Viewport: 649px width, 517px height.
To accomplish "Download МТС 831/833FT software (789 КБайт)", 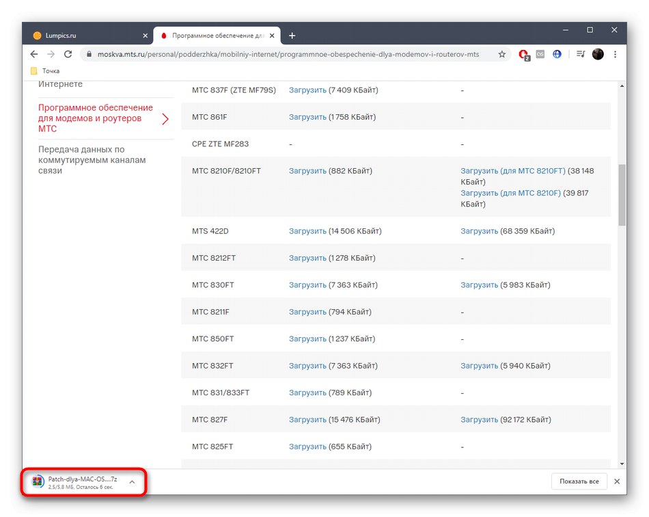I will 307,393.
